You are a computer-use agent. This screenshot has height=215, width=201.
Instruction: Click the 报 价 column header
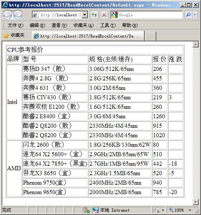[x=159, y=59]
